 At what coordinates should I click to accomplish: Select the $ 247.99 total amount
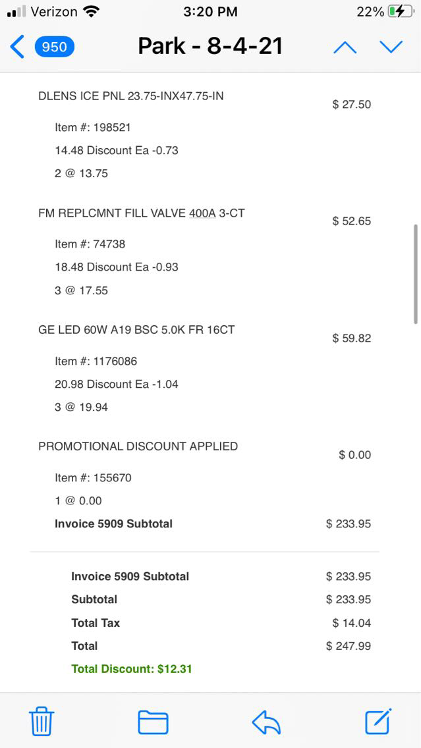349,646
